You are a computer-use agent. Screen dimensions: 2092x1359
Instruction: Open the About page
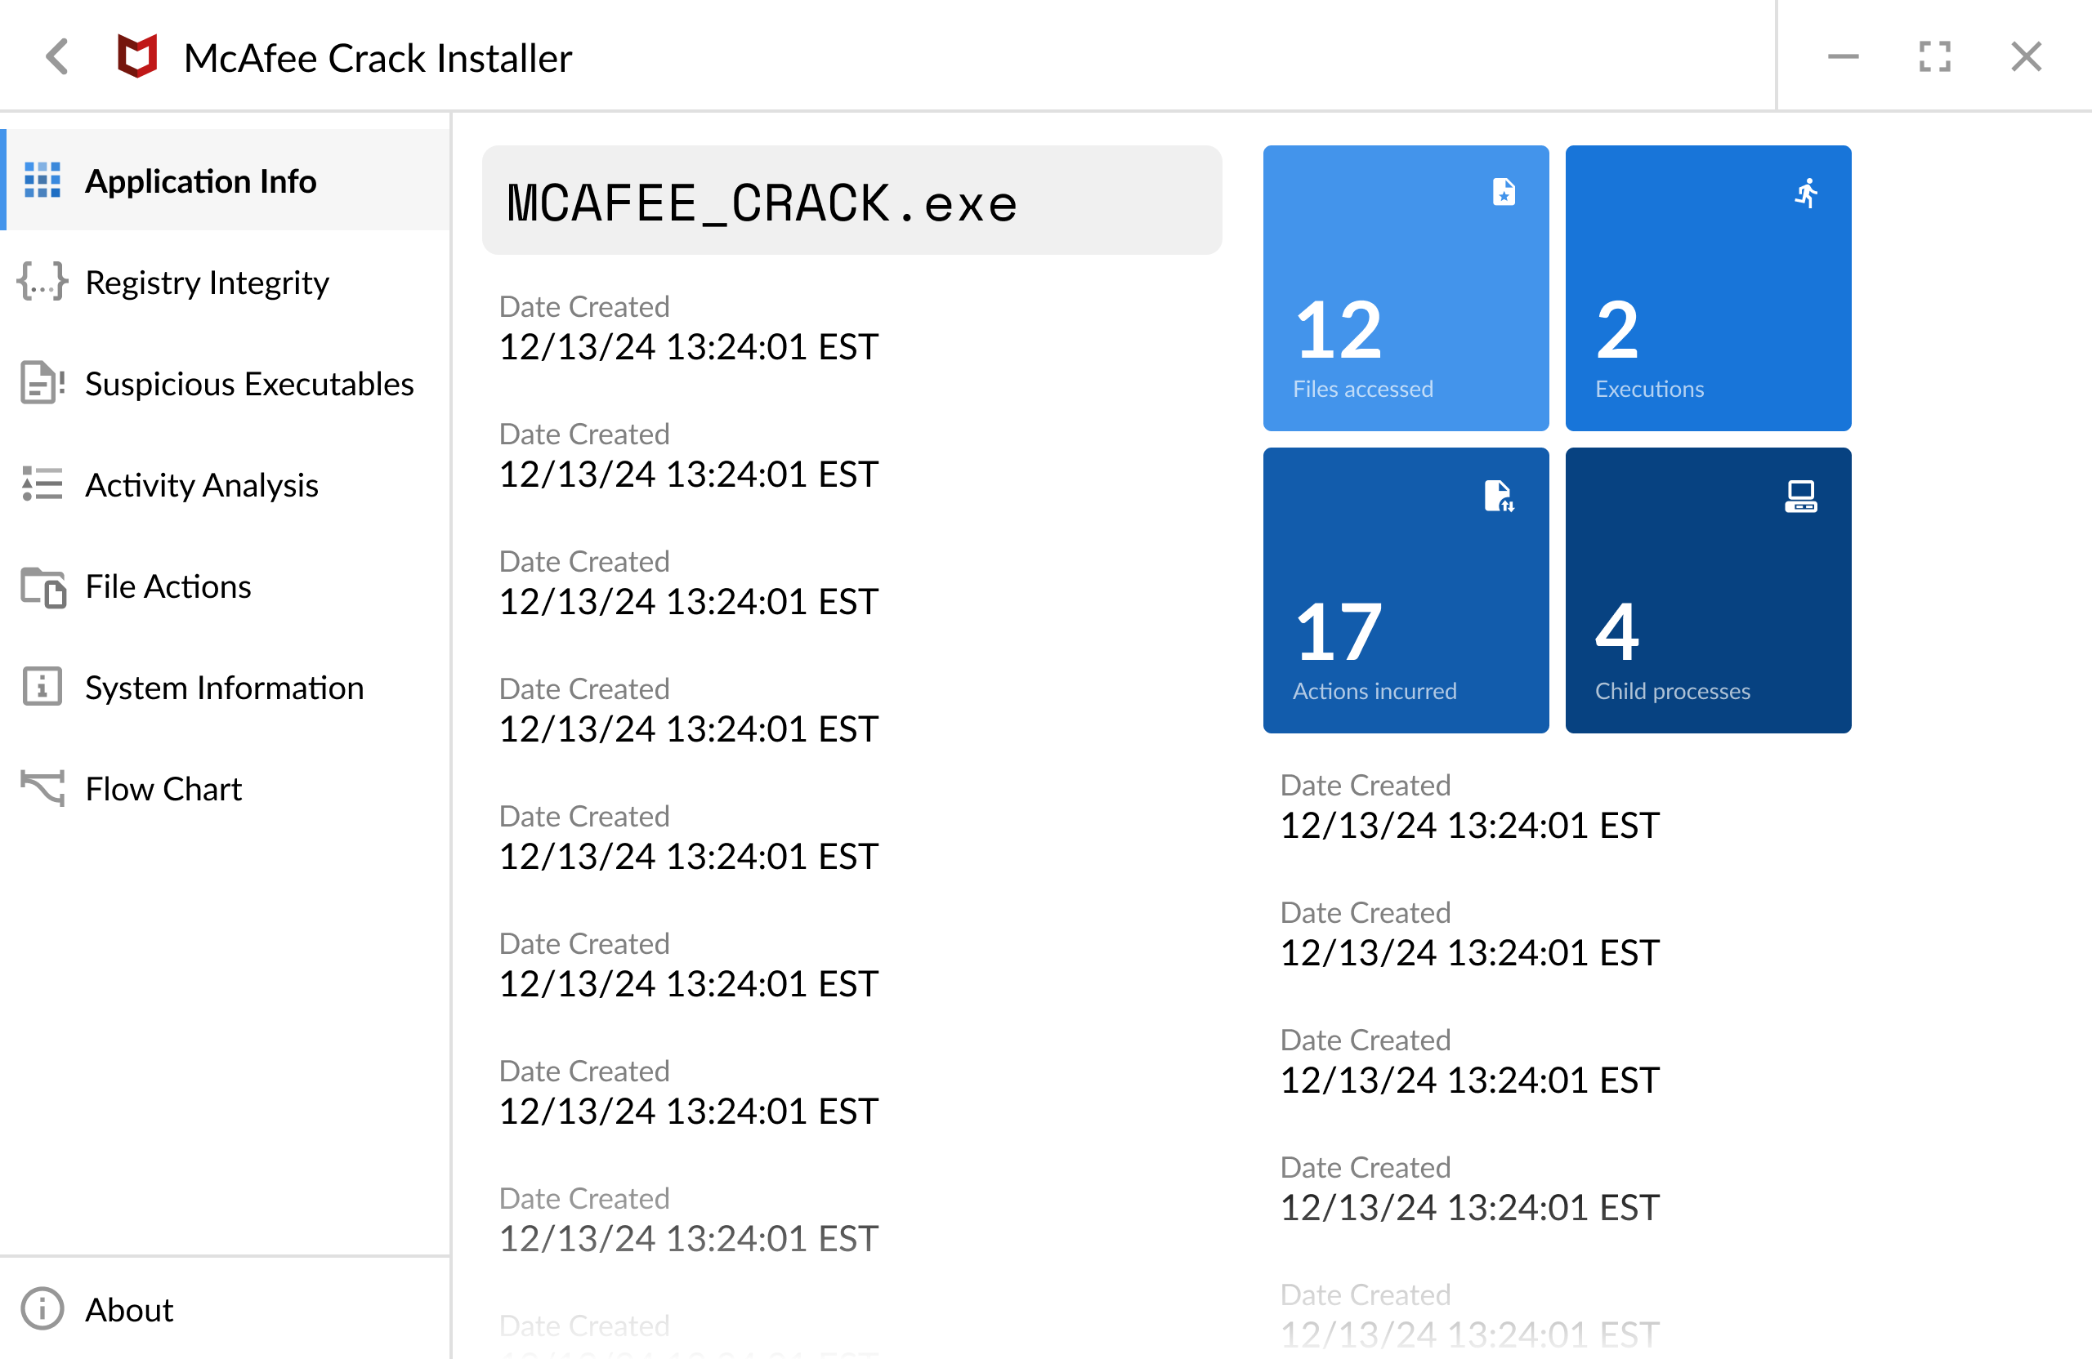click(129, 1309)
